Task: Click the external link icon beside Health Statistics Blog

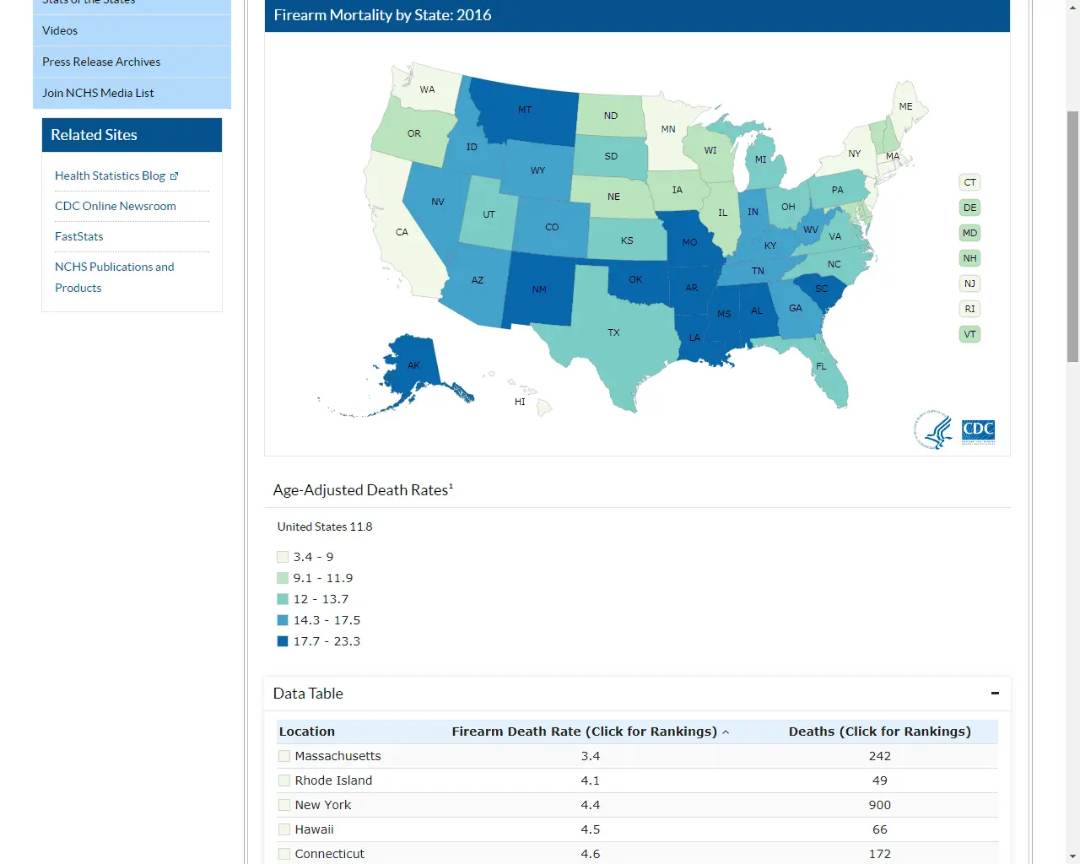Action: click(x=175, y=176)
